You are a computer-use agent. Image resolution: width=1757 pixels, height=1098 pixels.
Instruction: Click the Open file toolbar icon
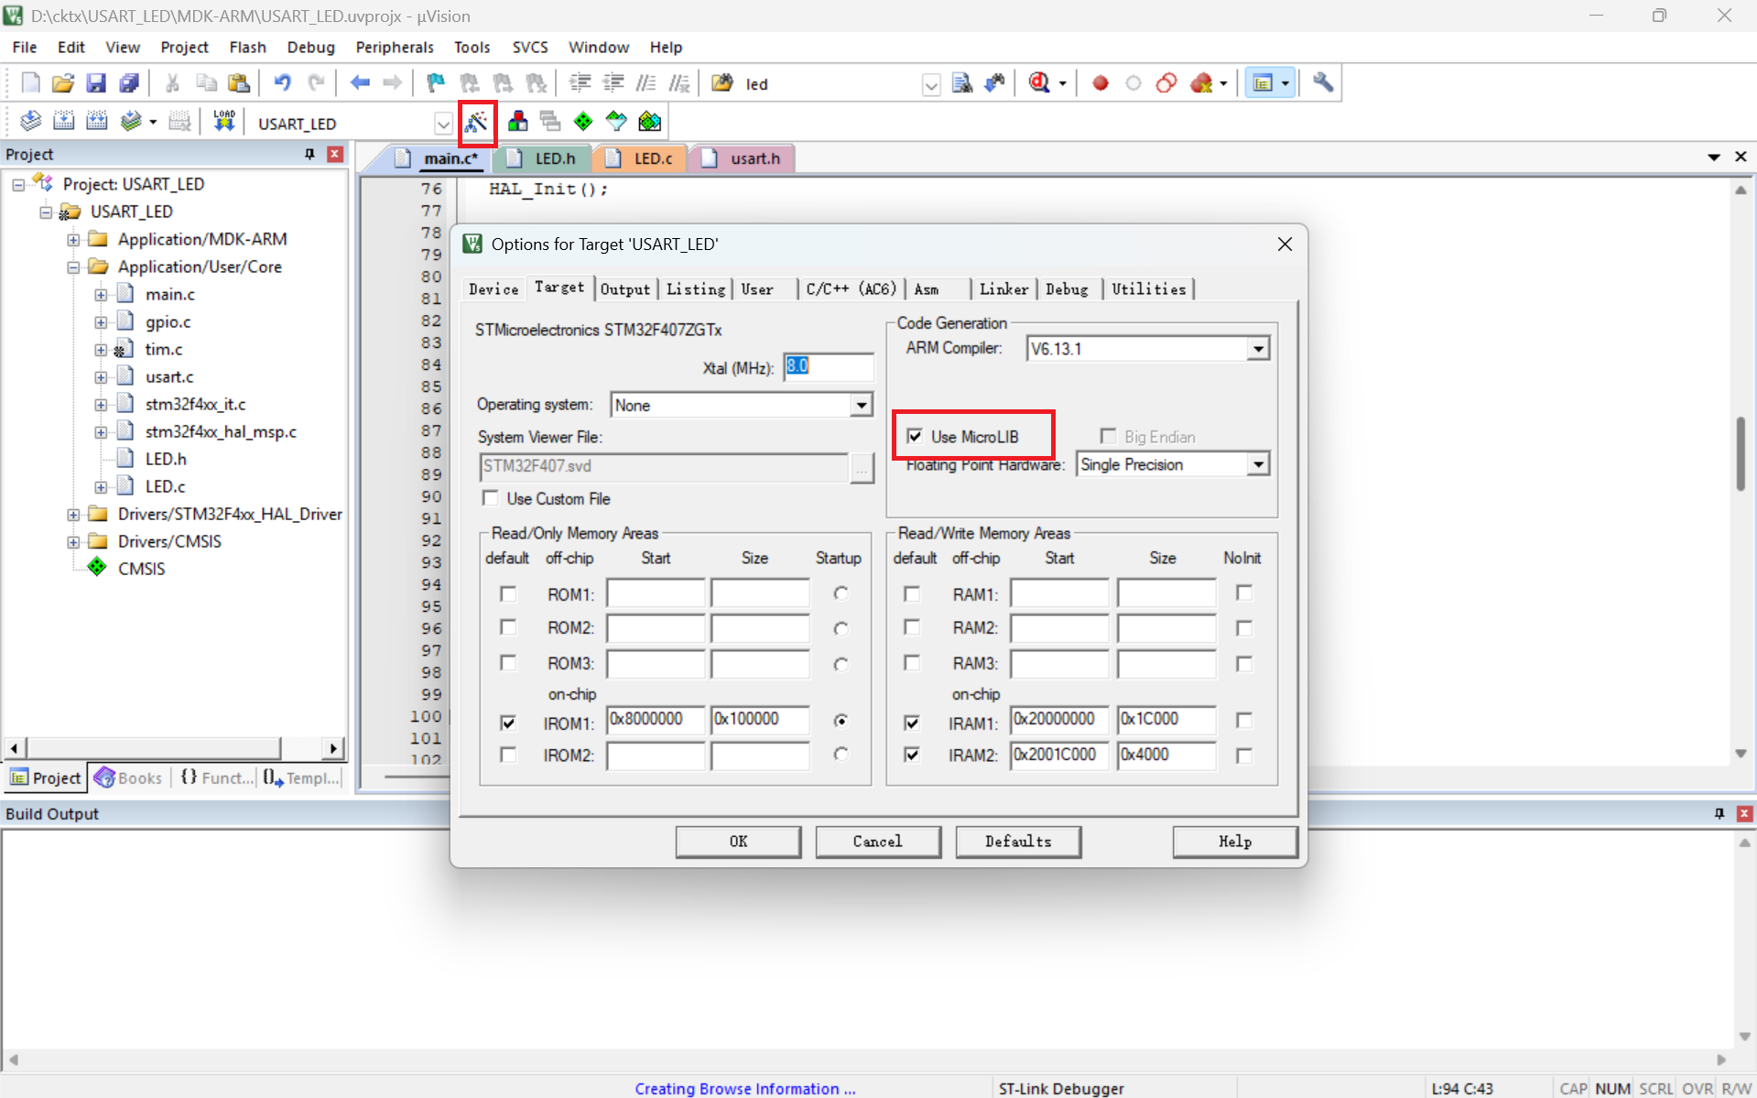[x=62, y=83]
